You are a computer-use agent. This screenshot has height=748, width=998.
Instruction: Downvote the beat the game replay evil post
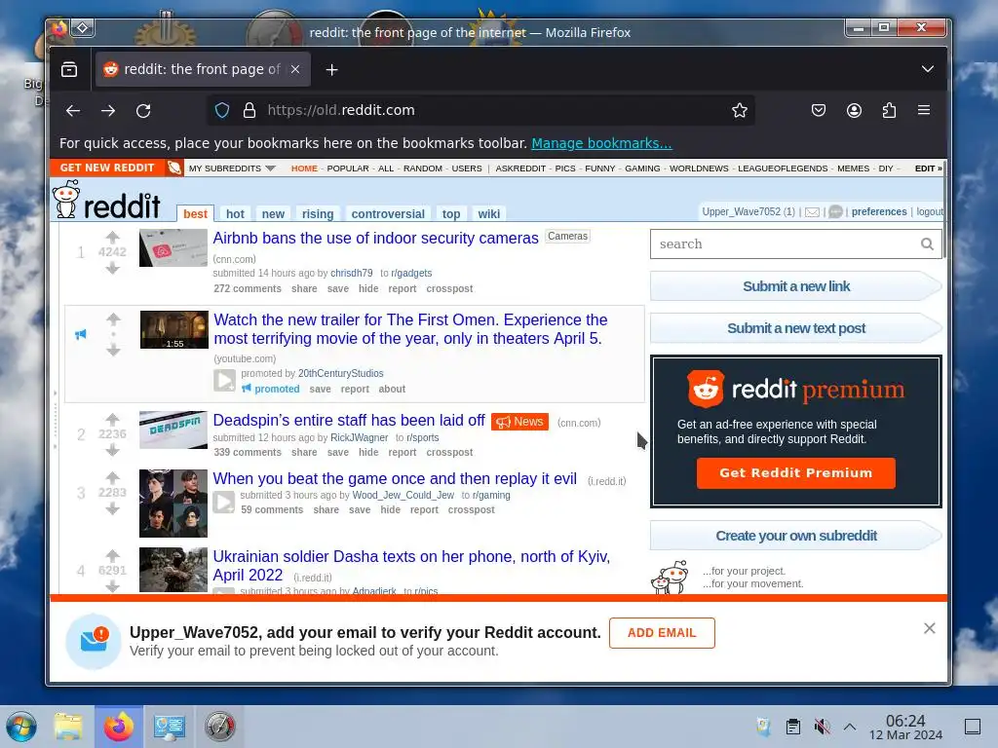[x=113, y=508]
